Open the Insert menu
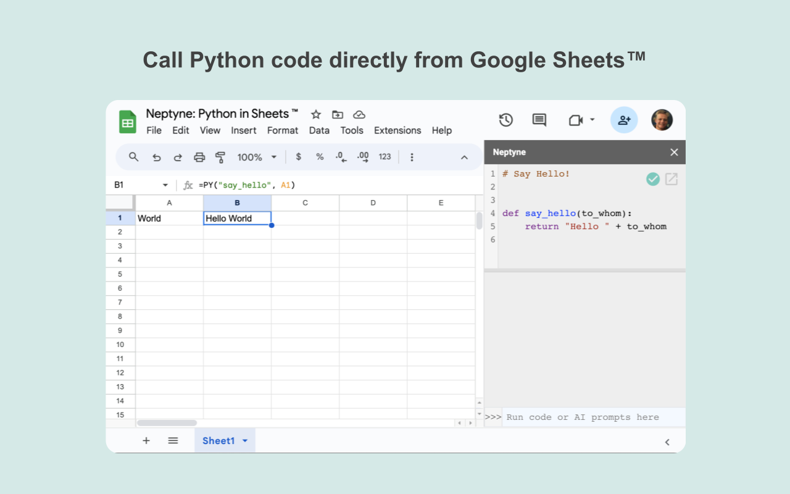This screenshot has height=494, width=790. coord(244,130)
